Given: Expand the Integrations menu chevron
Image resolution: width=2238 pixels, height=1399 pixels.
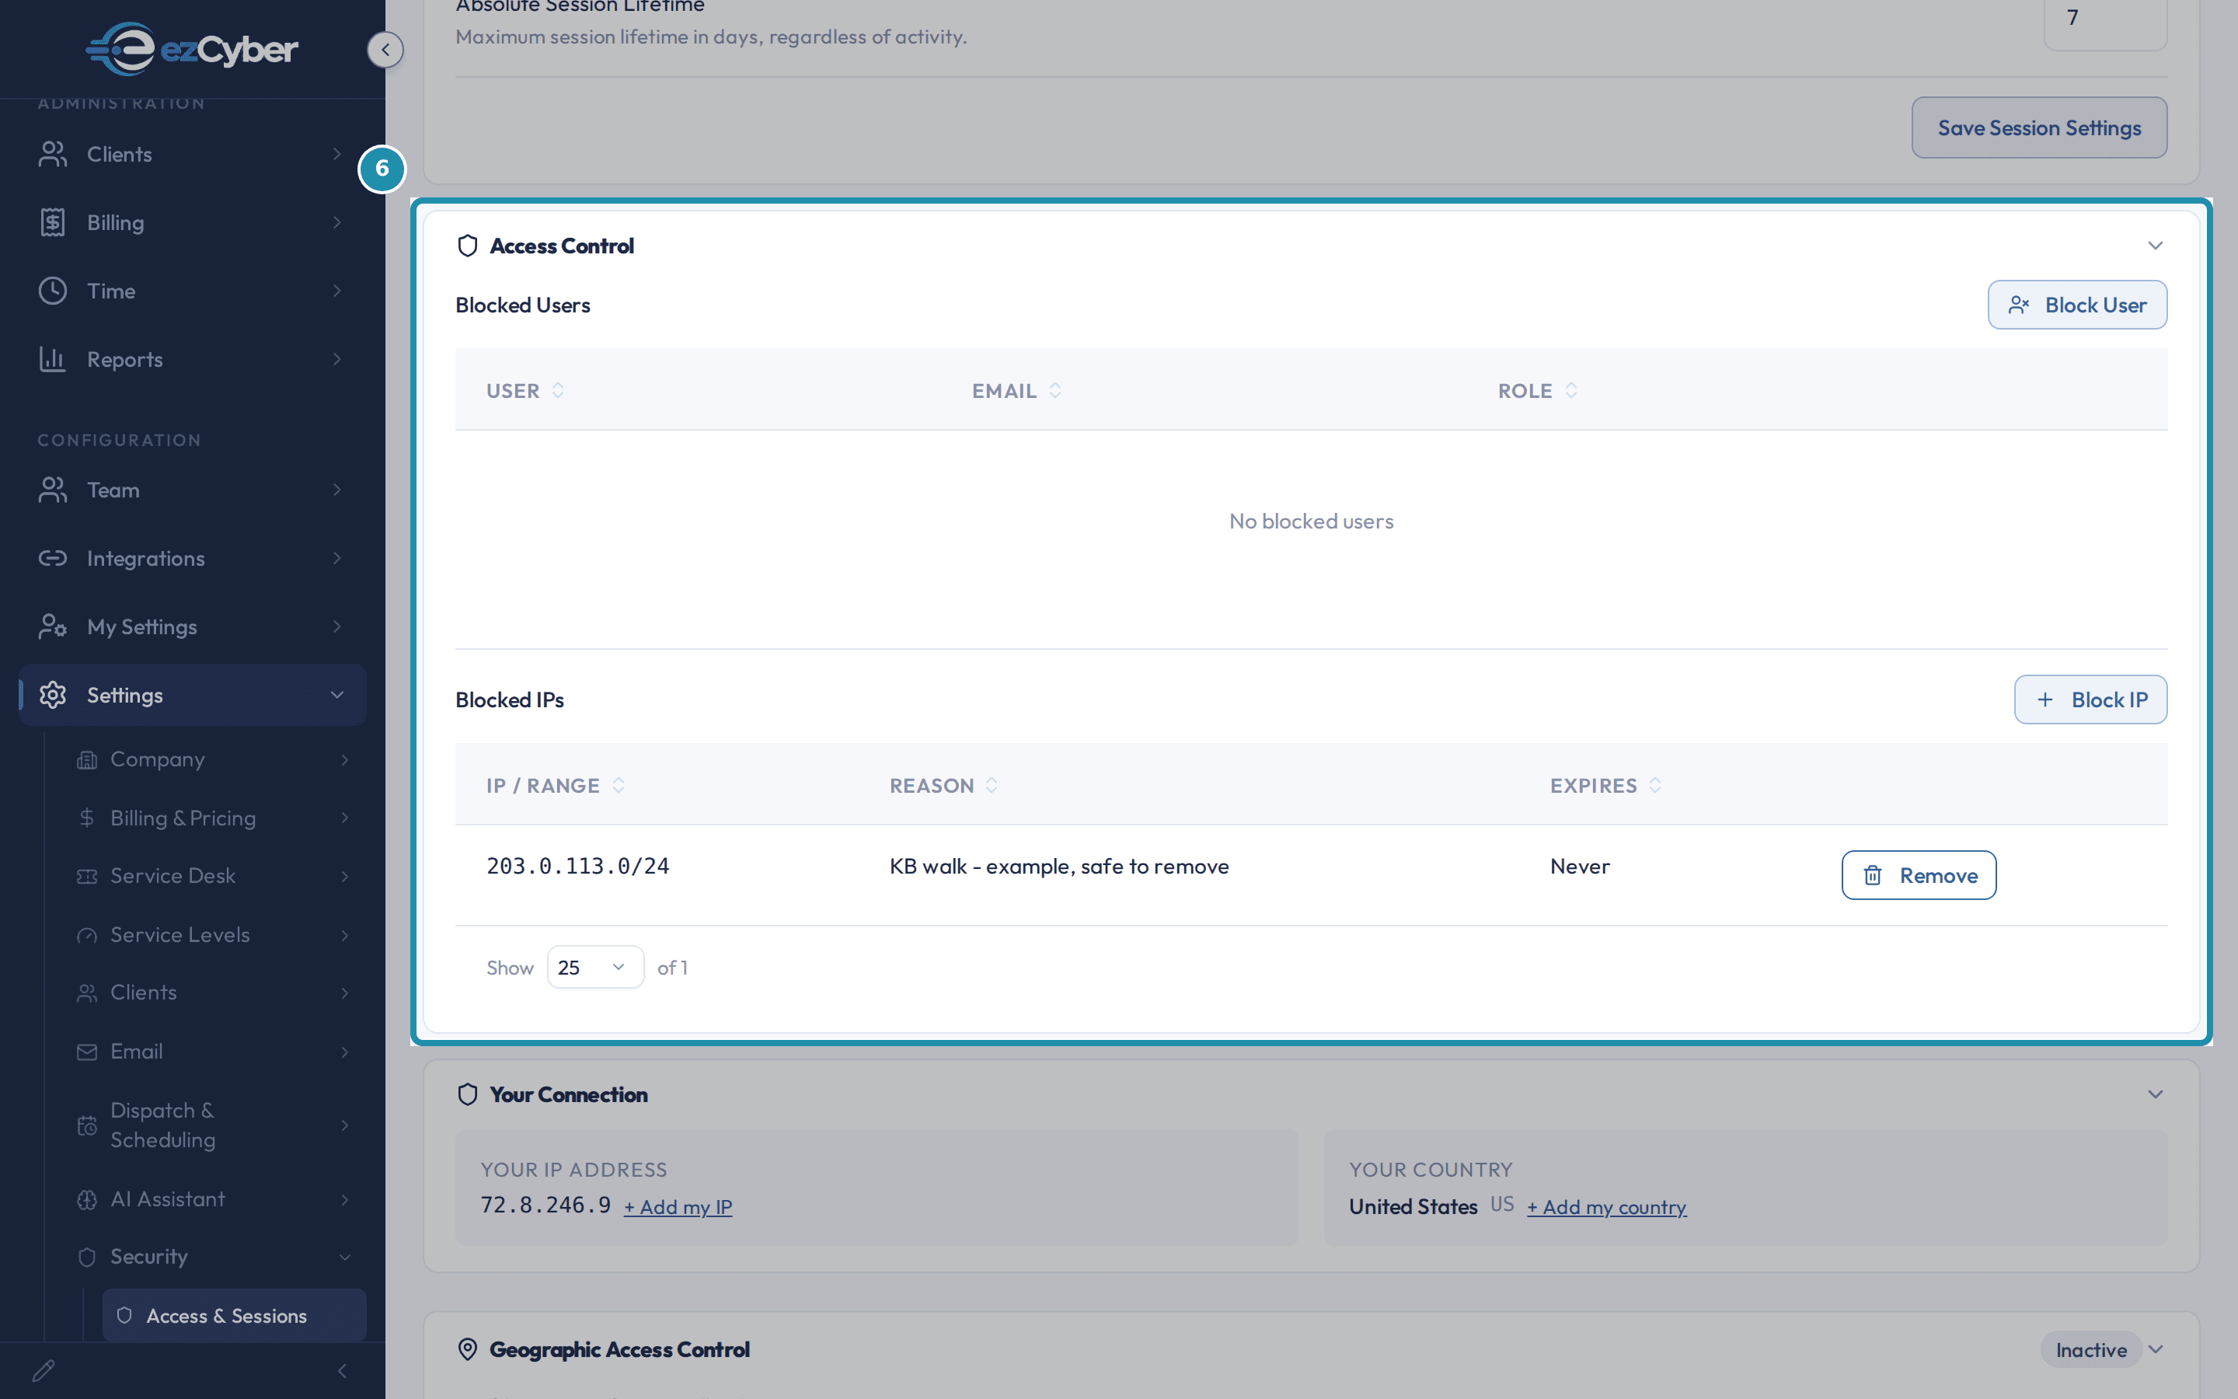Looking at the screenshot, I should pyautogui.click(x=336, y=558).
